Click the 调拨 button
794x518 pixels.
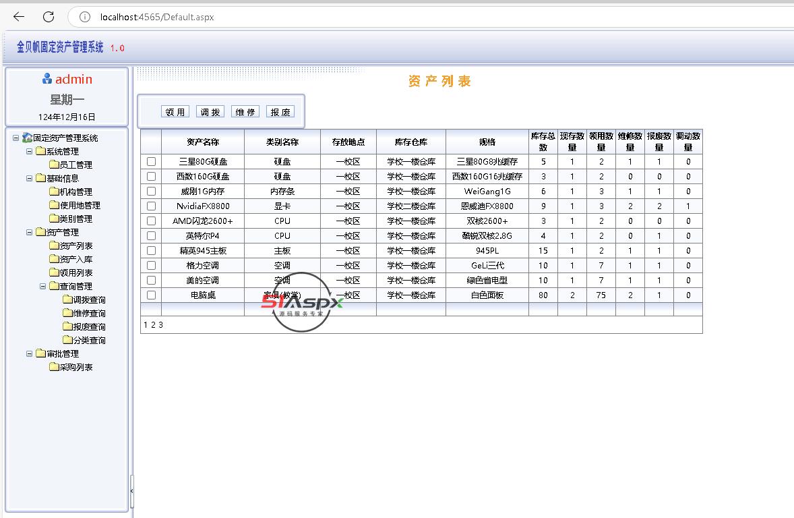pos(210,111)
